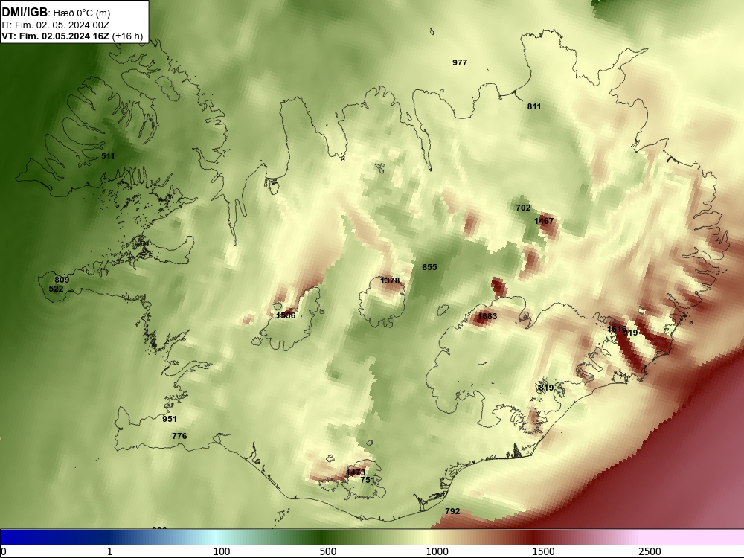This screenshot has width=744, height=558.
Task: Click the 'IT: Fim. 02. 05. 2024 00Z' line
Action: 56,25
